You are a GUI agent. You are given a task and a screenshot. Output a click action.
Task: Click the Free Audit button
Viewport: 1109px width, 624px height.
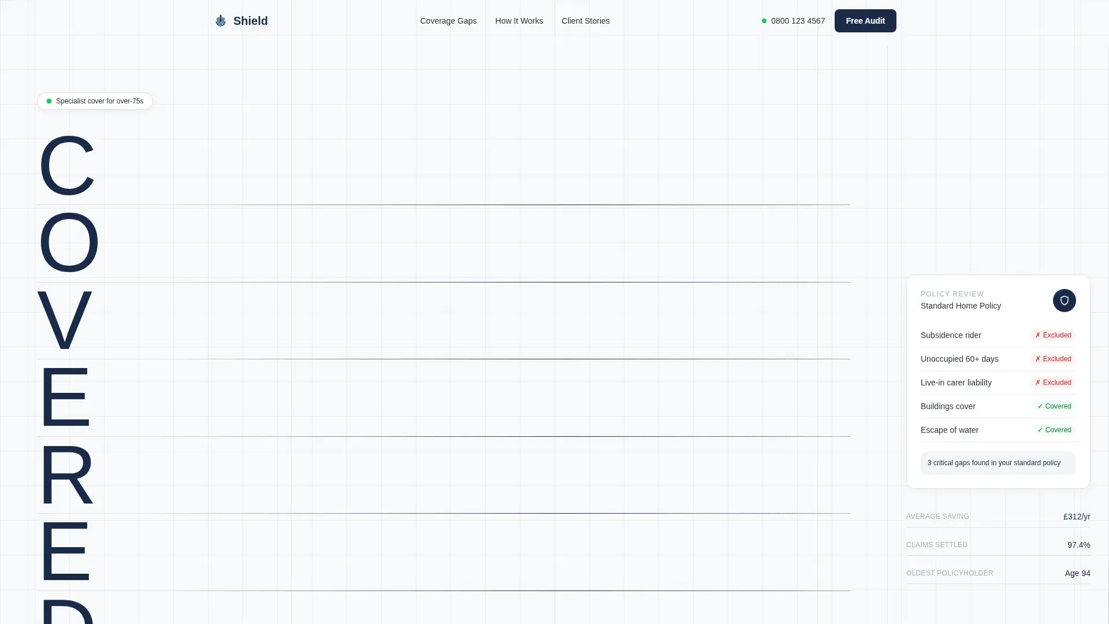tap(865, 21)
